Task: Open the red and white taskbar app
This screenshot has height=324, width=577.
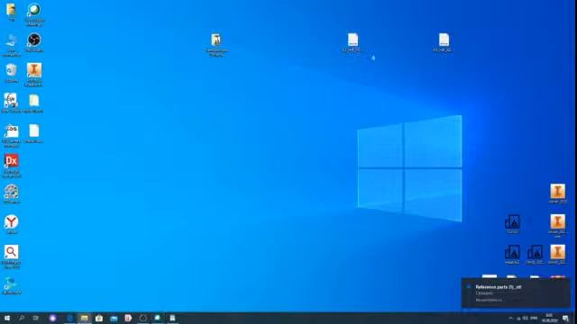Action: pyautogui.click(x=128, y=318)
